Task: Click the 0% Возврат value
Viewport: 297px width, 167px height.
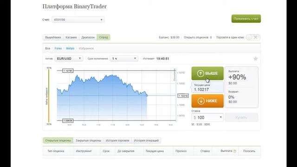Action: click(x=231, y=97)
